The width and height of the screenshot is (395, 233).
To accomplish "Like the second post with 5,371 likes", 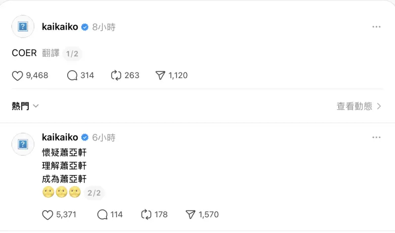I will click(47, 215).
